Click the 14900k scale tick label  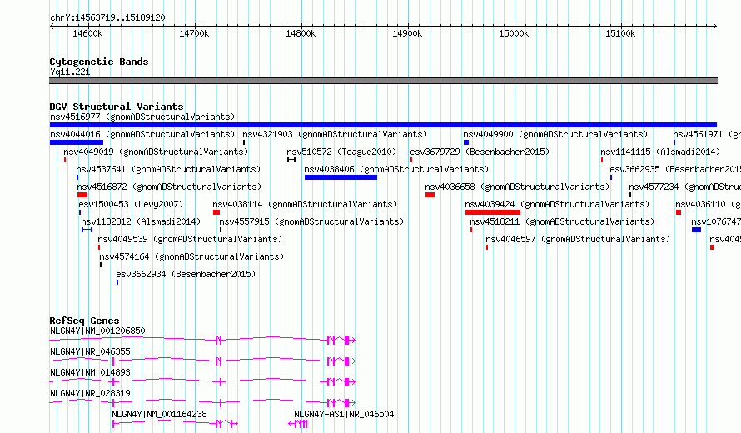click(407, 33)
